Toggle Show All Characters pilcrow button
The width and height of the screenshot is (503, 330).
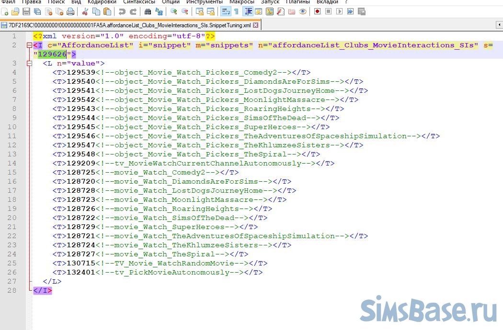click(x=236, y=11)
